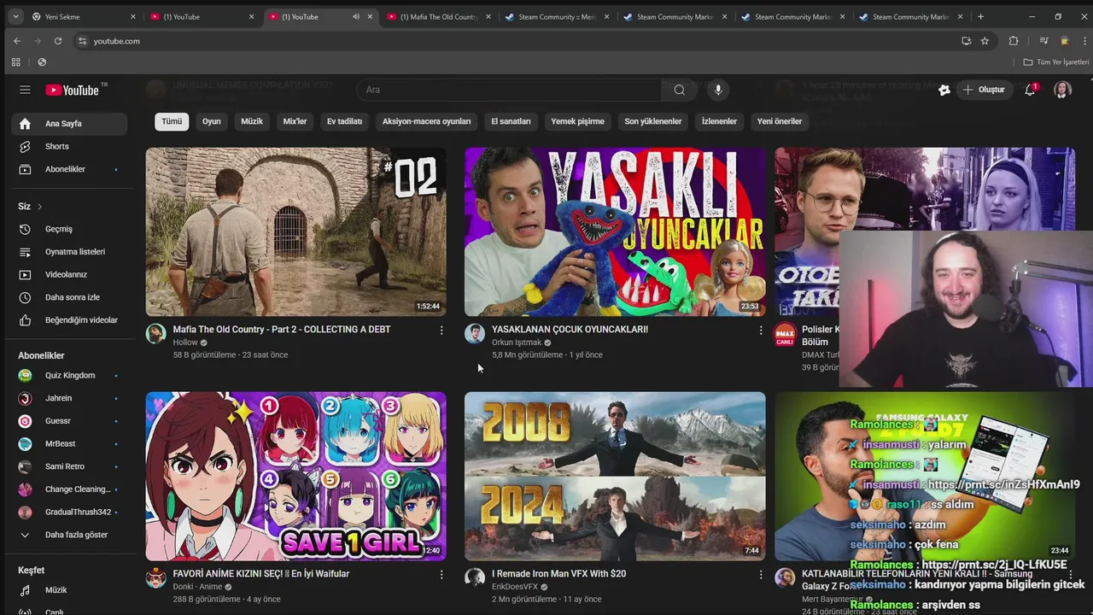Open Geçmiş history in sidebar

69,229
